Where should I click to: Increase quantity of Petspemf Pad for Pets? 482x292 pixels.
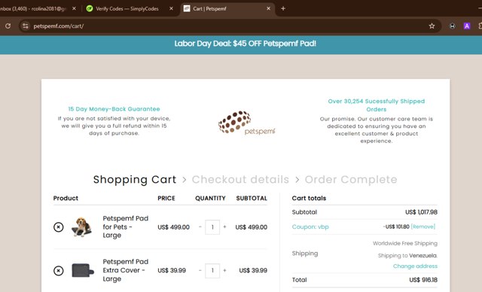point(224,227)
